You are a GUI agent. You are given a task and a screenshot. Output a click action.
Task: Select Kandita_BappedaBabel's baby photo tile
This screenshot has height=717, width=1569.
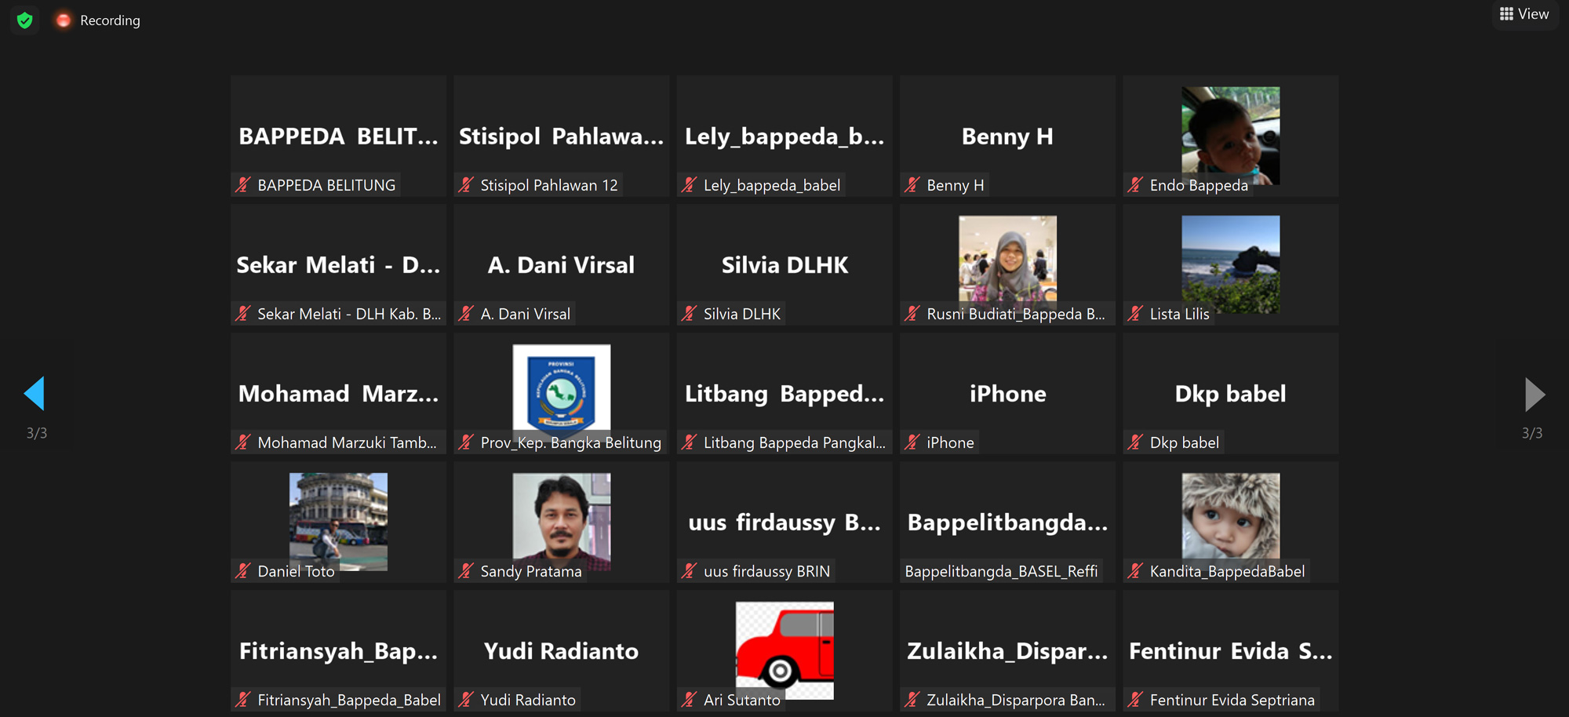click(x=1230, y=522)
